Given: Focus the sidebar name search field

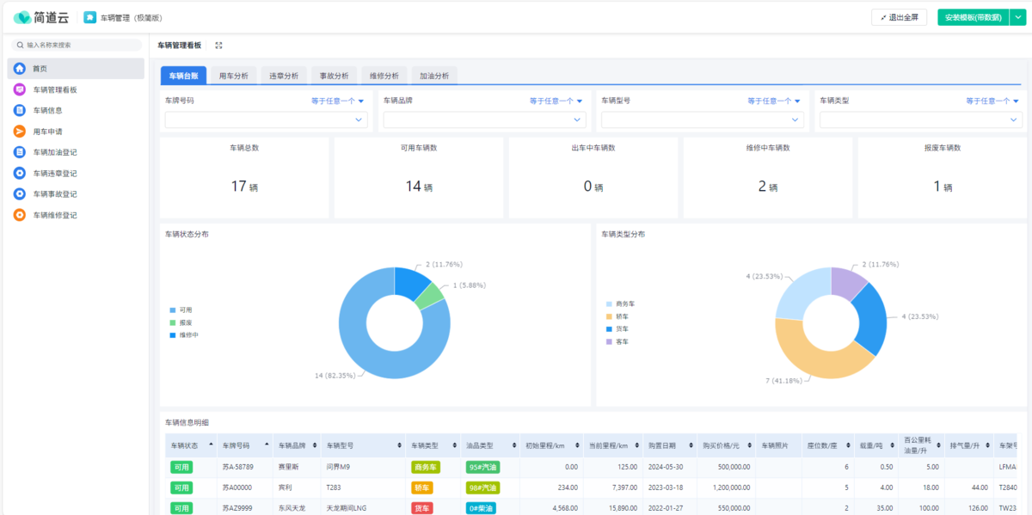Looking at the screenshot, I should (77, 45).
